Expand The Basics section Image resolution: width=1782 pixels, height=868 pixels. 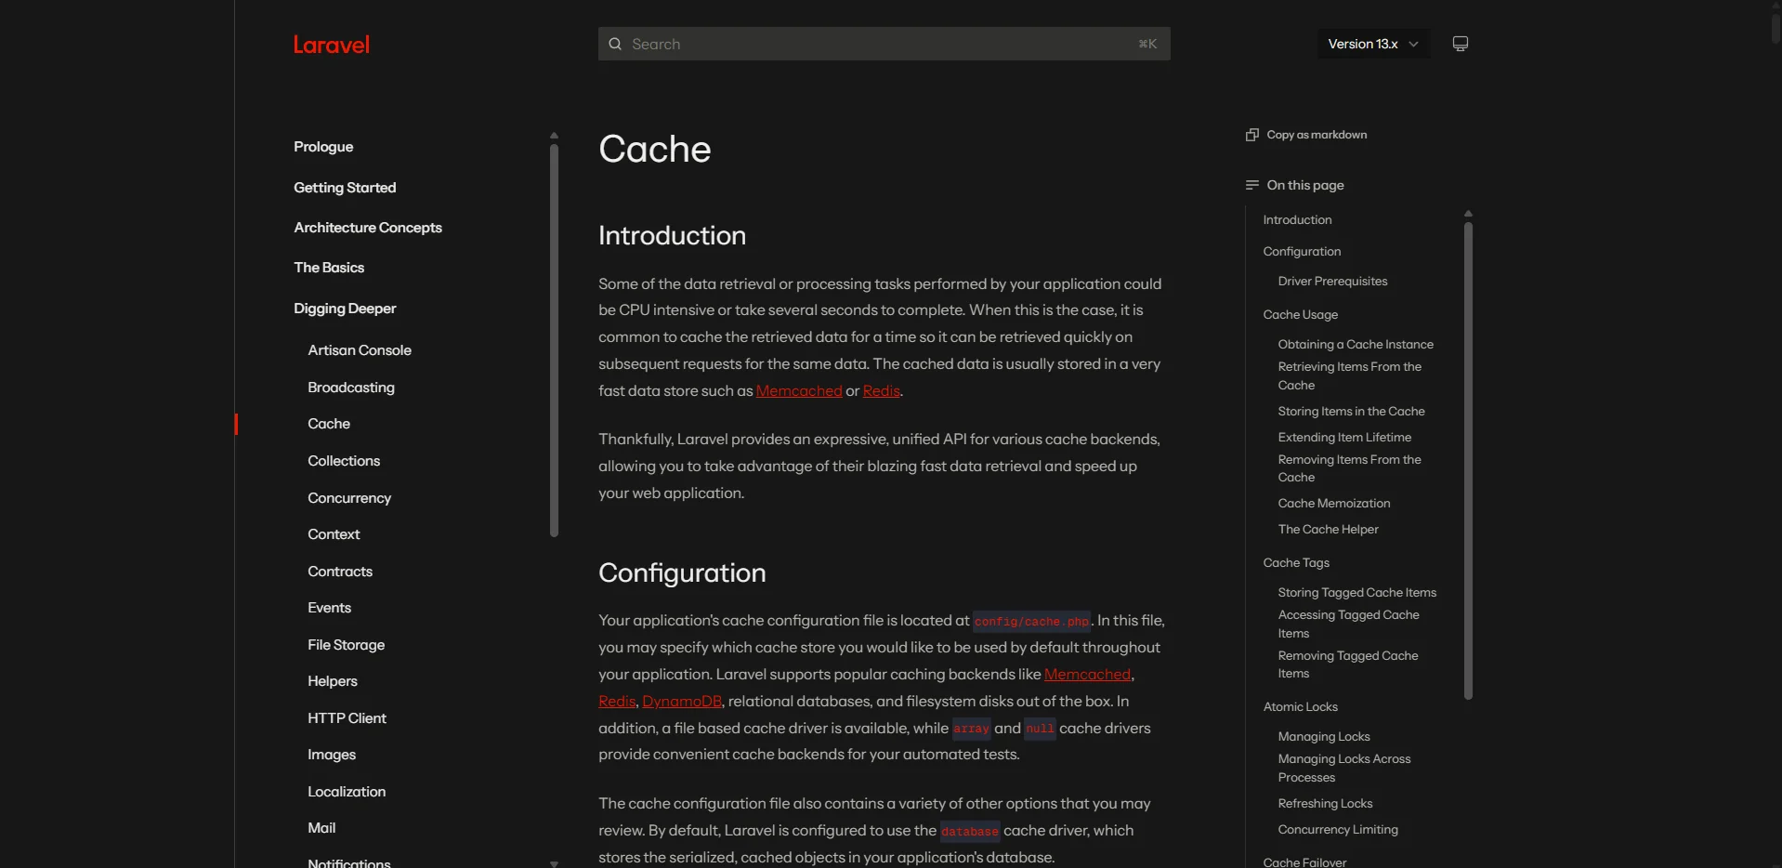pyautogui.click(x=329, y=268)
